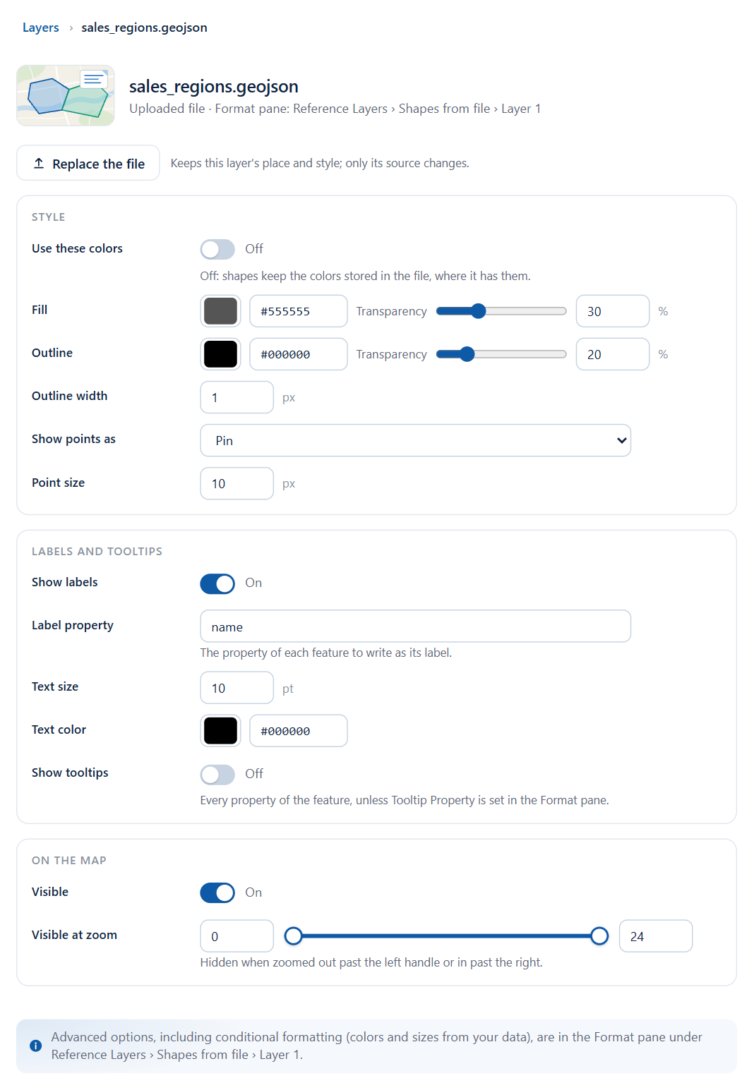754x1090 pixels.
Task: Click the sales_regions.geojson page heading
Action: point(214,86)
